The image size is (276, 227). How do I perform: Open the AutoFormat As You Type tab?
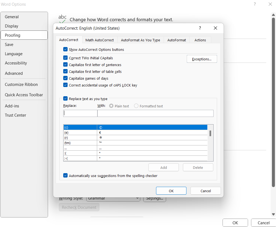point(141,40)
